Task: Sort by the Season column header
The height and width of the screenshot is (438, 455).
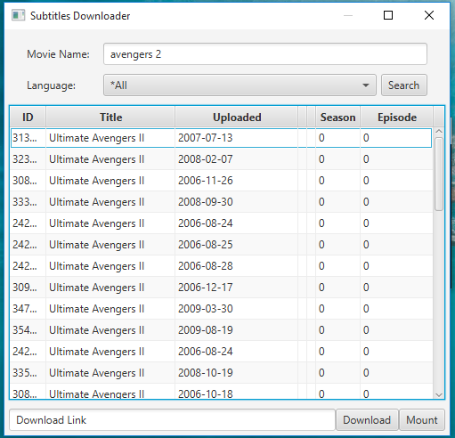Action: (337, 118)
